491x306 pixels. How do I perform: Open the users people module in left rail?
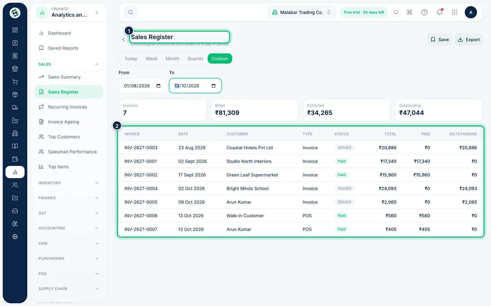click(15, 185)
